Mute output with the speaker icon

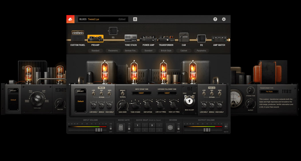tap(226, 127)
